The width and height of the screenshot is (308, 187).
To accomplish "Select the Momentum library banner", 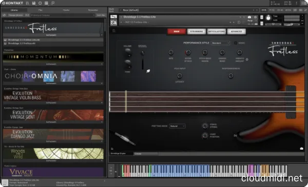I will [x=53, y=57].
